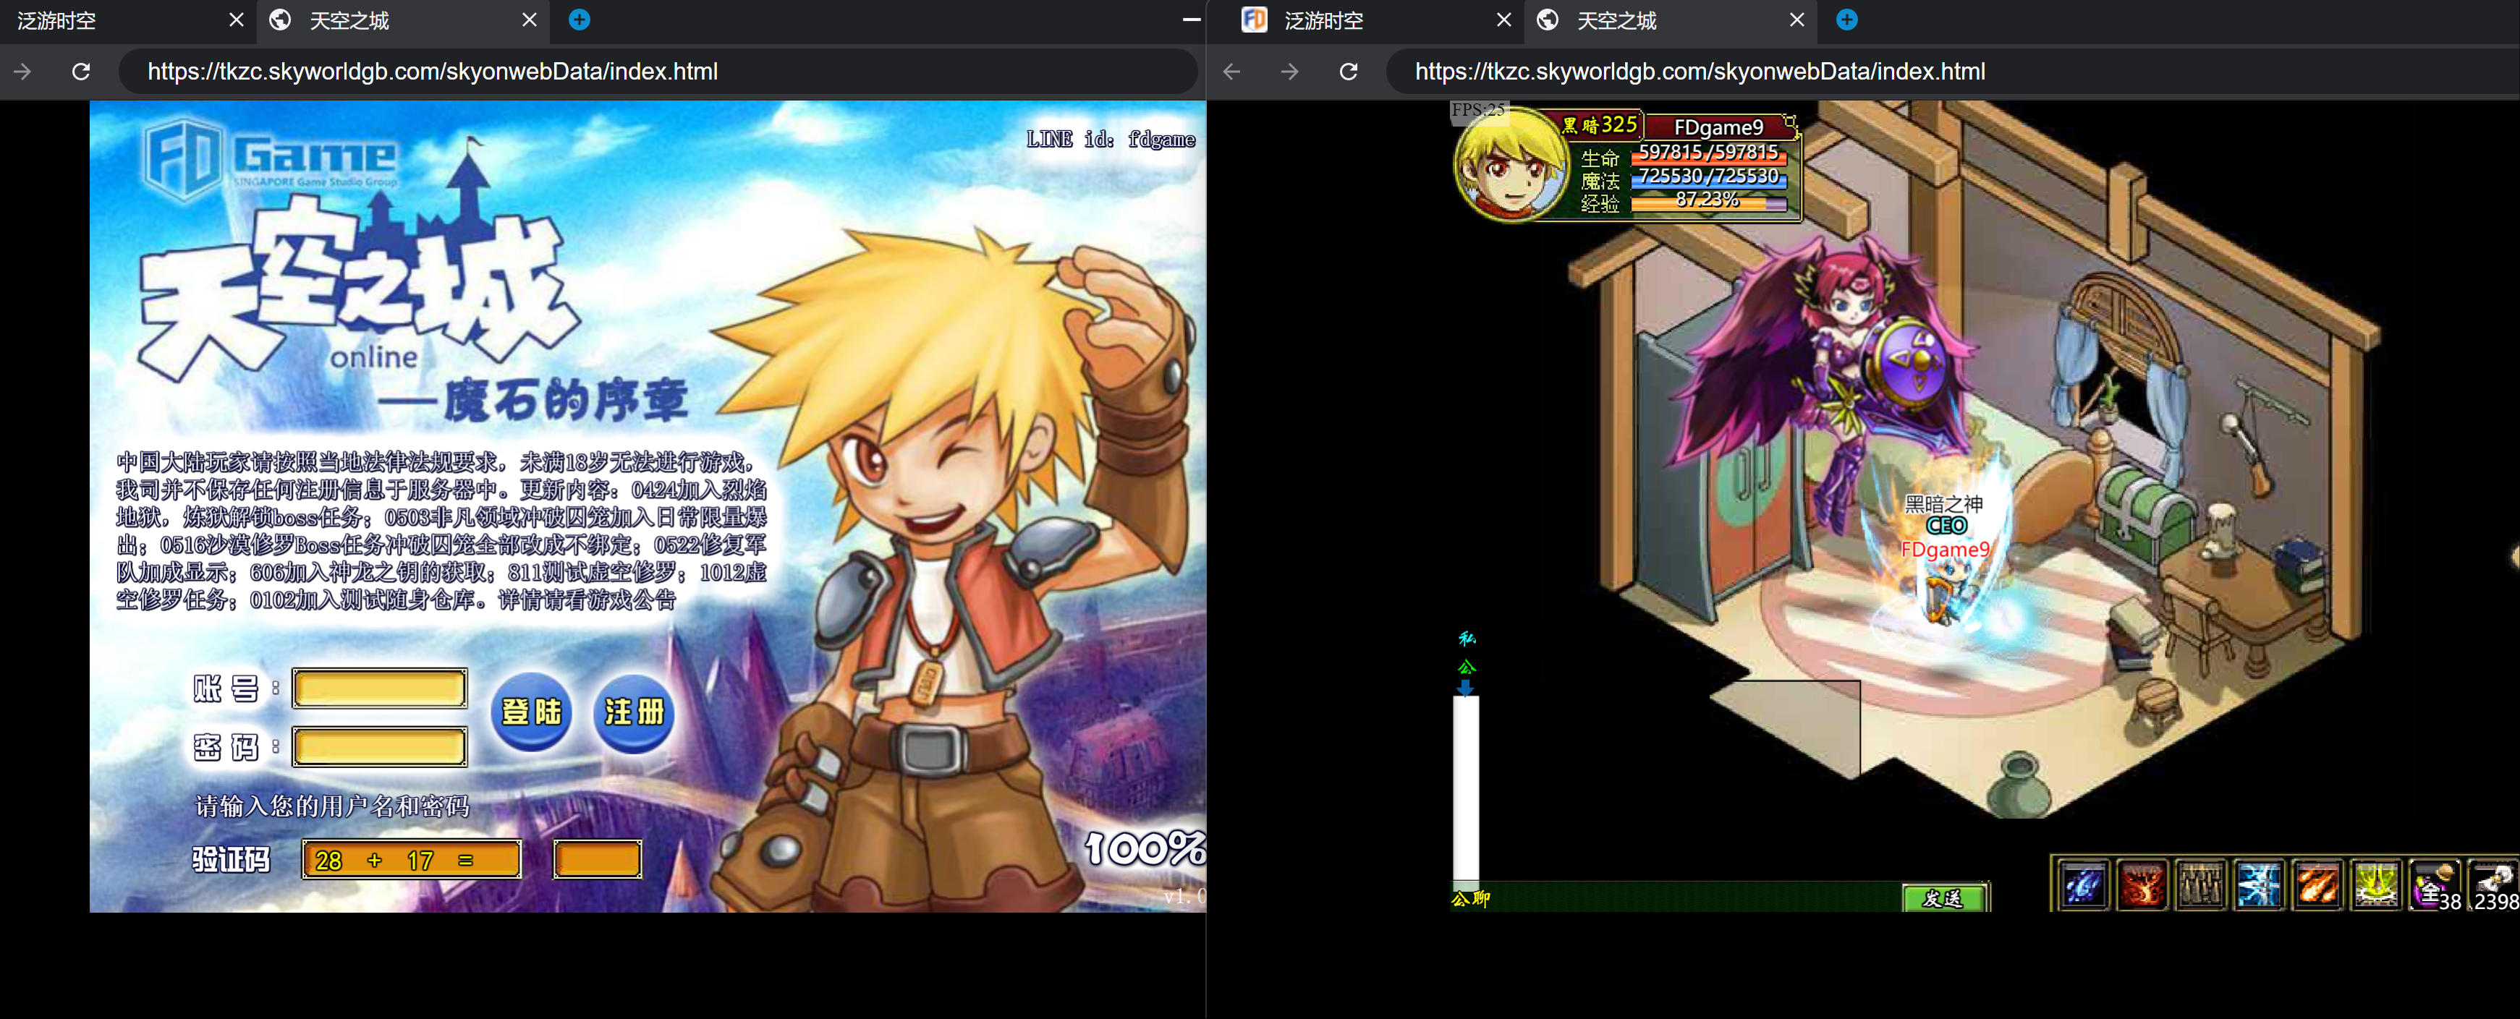Use the potion item with count 38

click(x=2434, y=886)
